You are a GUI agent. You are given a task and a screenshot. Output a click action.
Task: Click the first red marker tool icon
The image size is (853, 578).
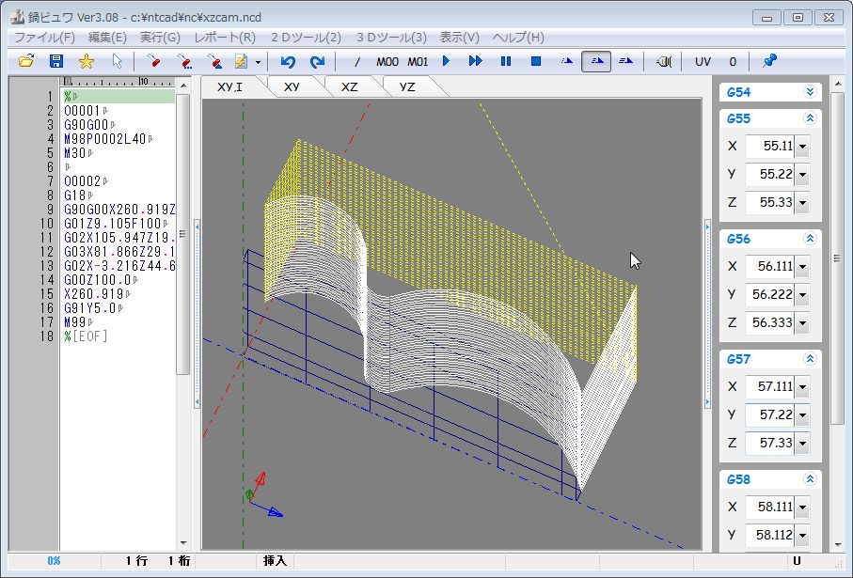pyautogui.click(x=153, y=61)
